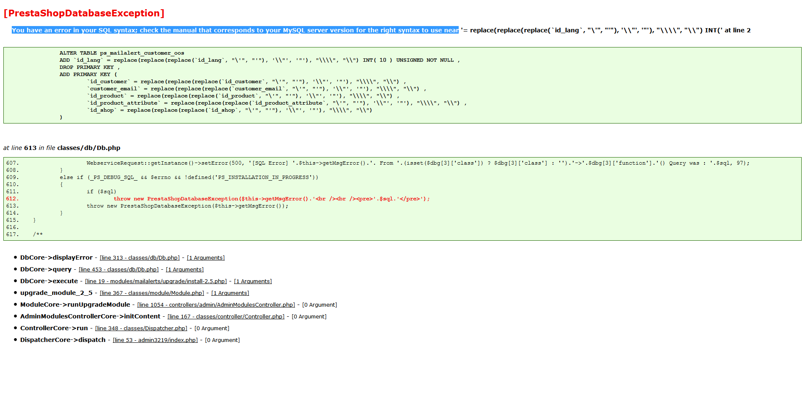Click the red line 612 throw statement
808x410 pixels.
[272, 199]
